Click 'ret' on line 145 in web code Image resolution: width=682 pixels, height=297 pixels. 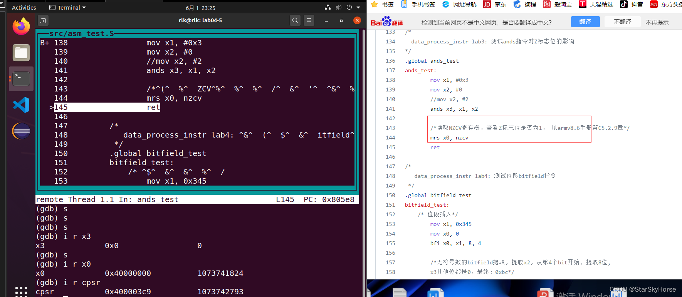pyautogui.click(x=435, y=147)
